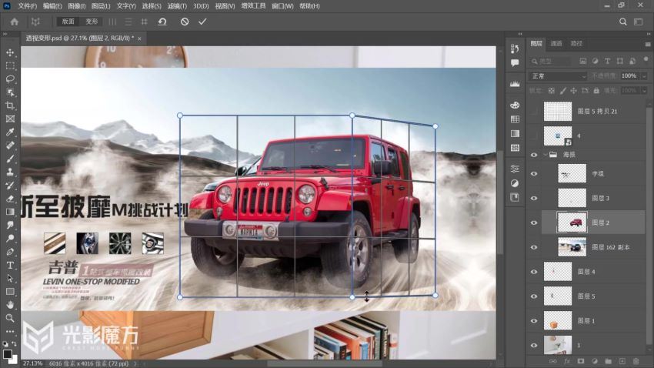
Task: Toggle visibility of the 海报 group
Action: [534, 155]
